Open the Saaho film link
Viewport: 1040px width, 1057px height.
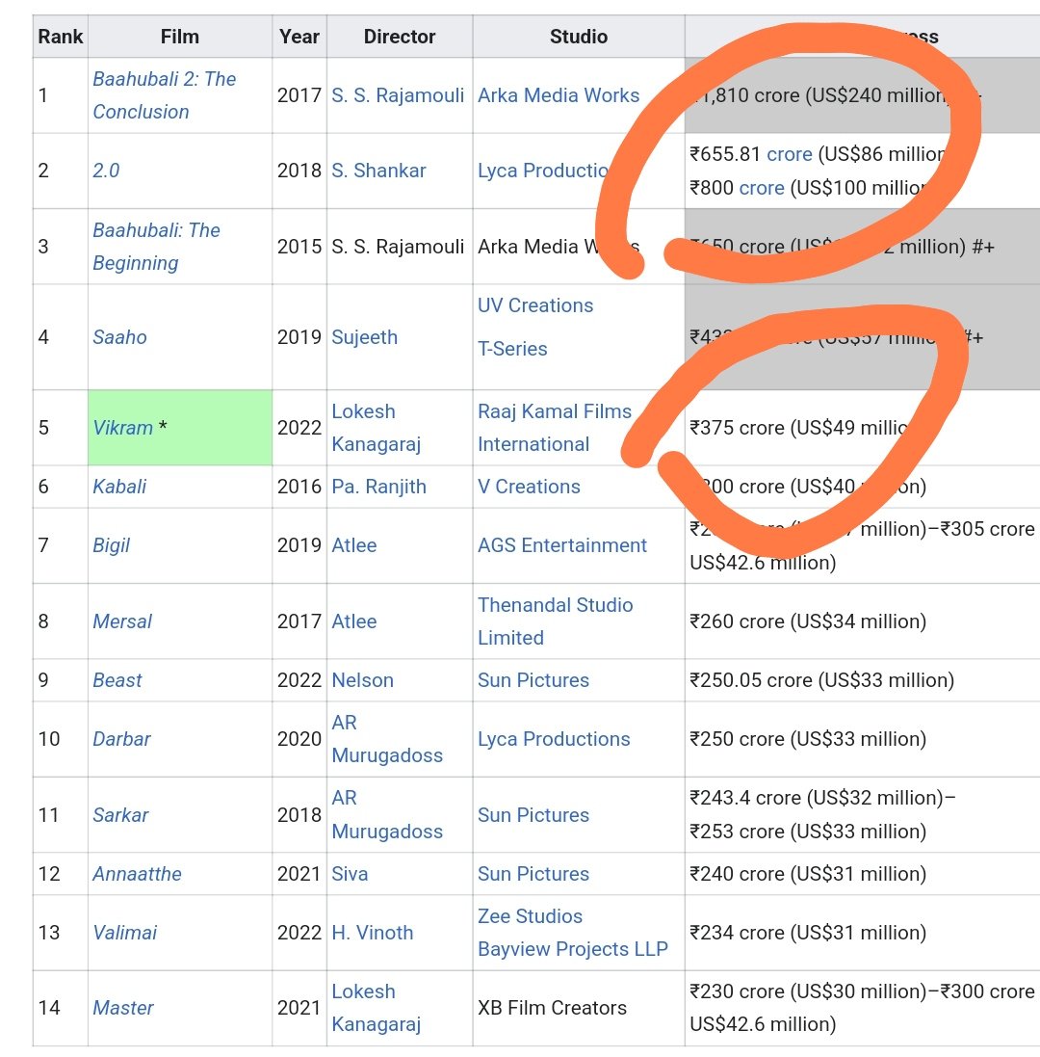tap(120, 337)
